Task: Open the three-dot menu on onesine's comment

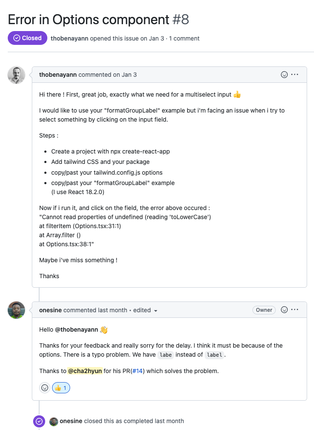Action: point(295,310)
